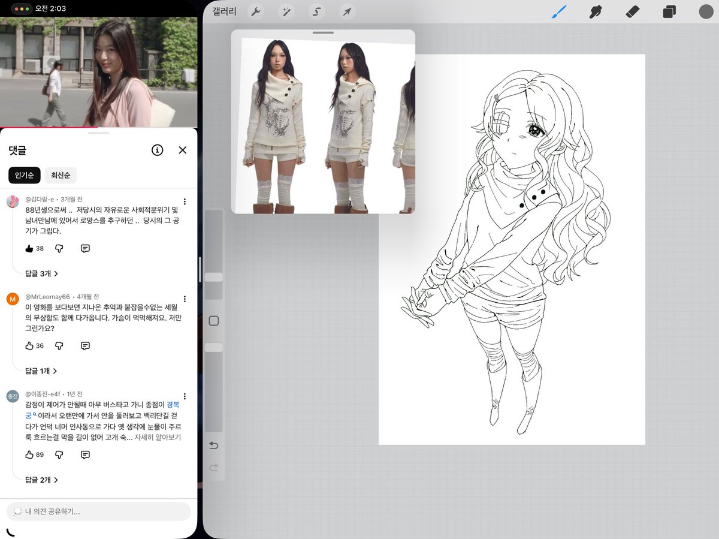Viewport: 719px width, 539px height.
Task: Open options menu for @MrLeomay66 comment
Action: click(x=185, y=299)
